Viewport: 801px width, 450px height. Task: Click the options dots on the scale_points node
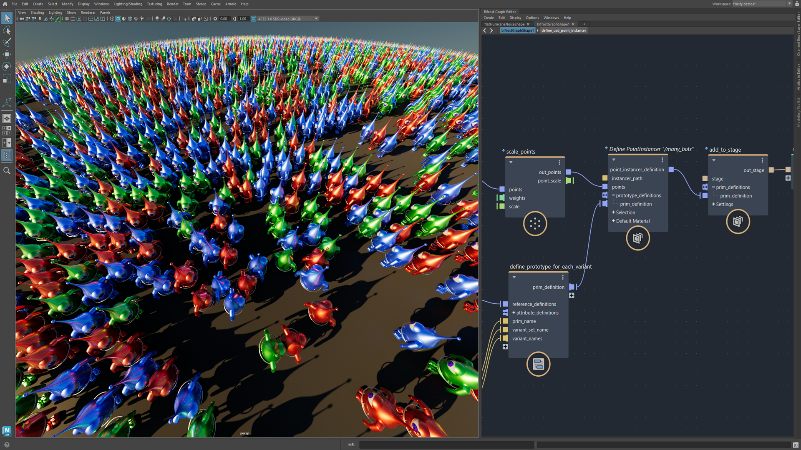pyautogui.click(x=560, y=162)
